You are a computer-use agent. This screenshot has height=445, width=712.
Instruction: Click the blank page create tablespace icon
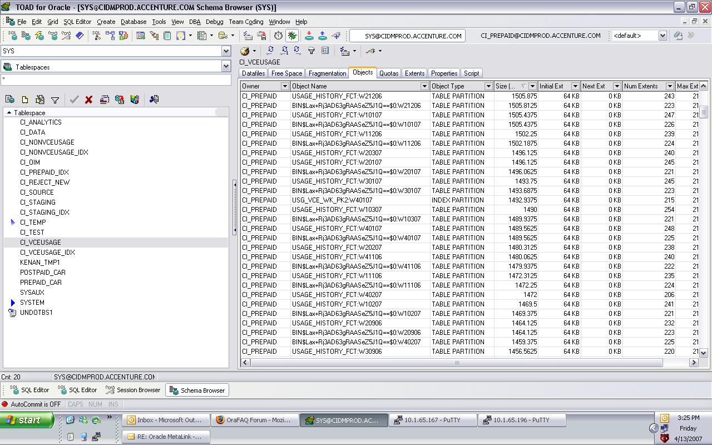(25, 100)
